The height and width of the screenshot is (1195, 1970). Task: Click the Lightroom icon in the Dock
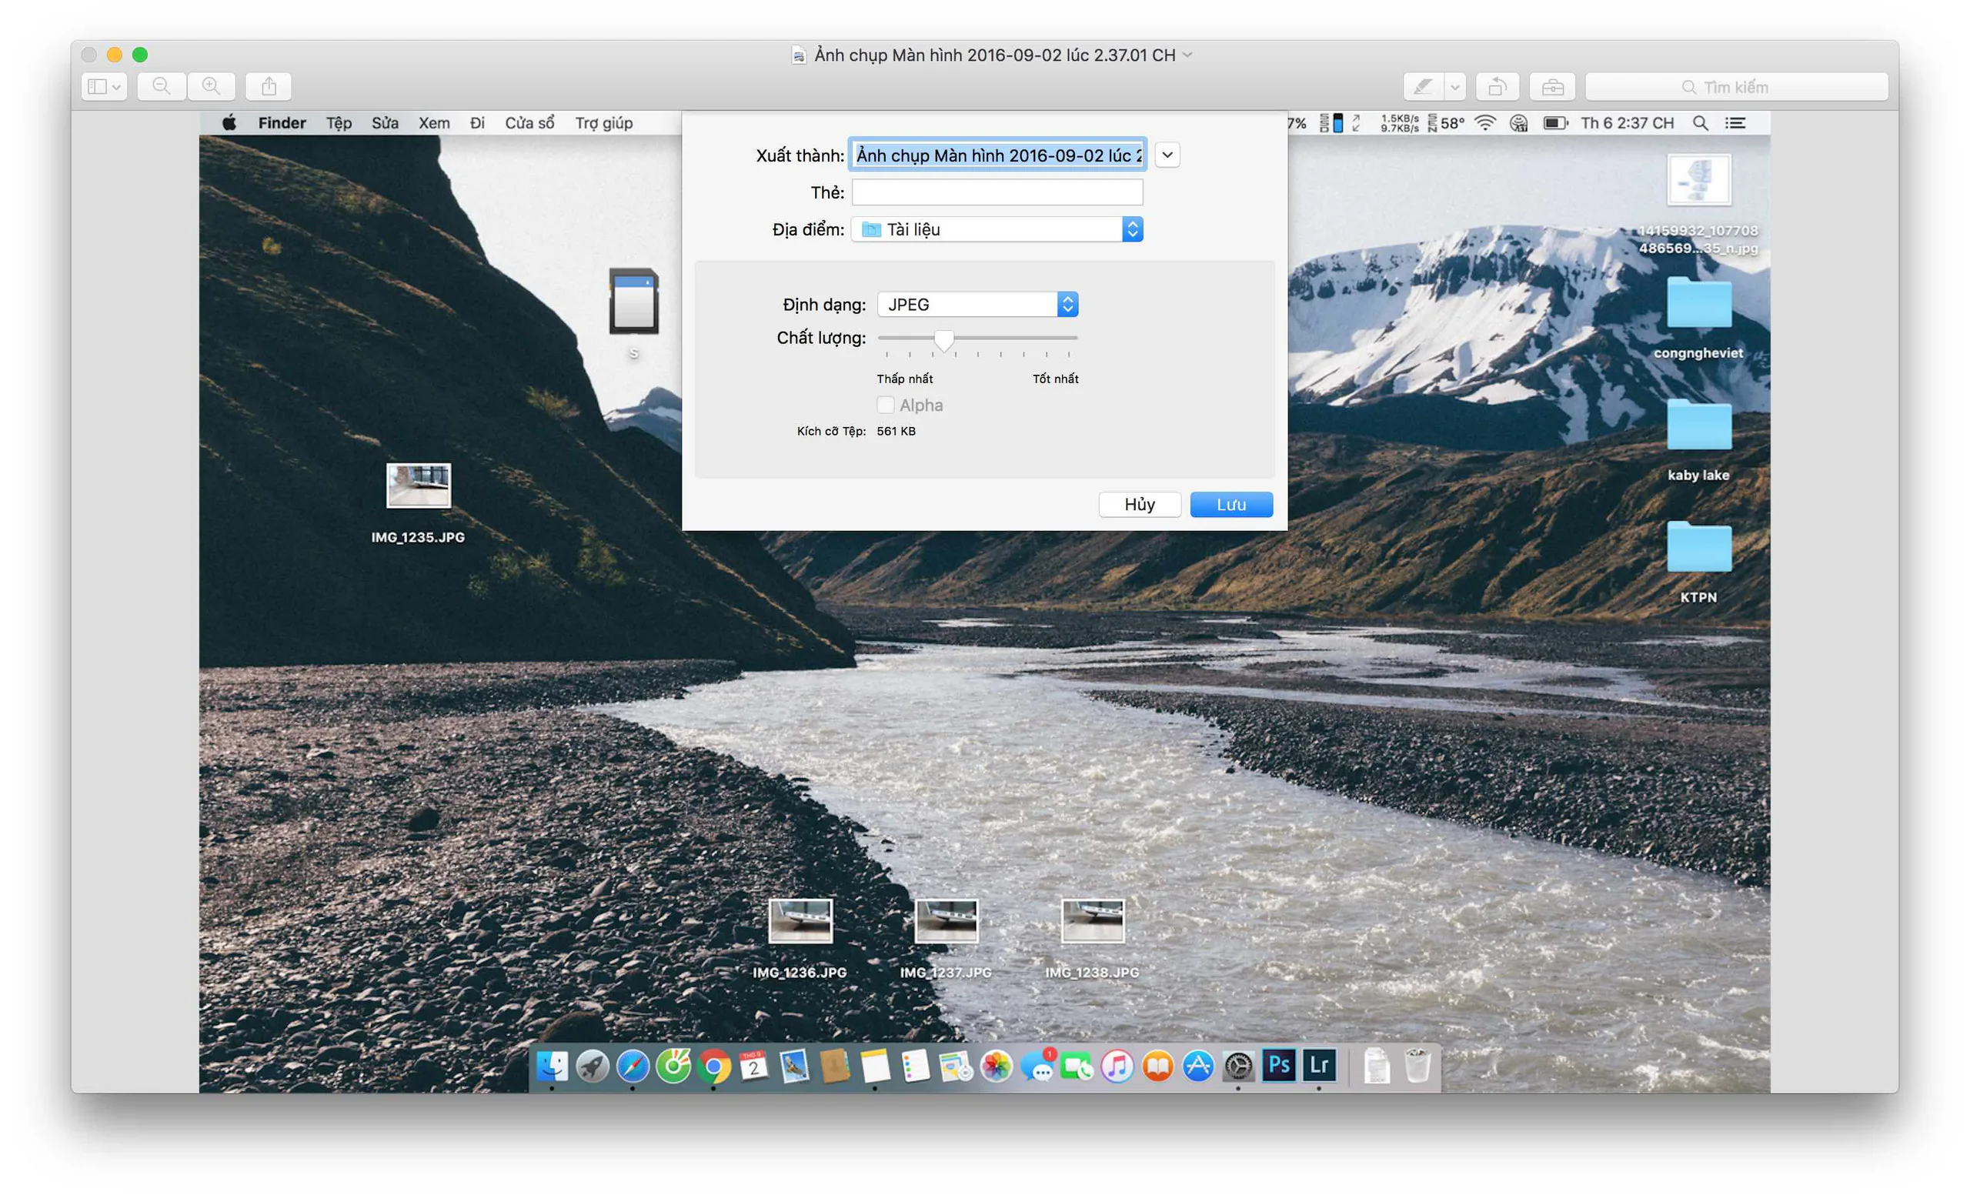point(1319,1066)
